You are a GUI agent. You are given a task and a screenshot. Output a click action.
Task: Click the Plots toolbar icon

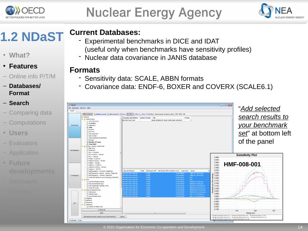(142, 114)
